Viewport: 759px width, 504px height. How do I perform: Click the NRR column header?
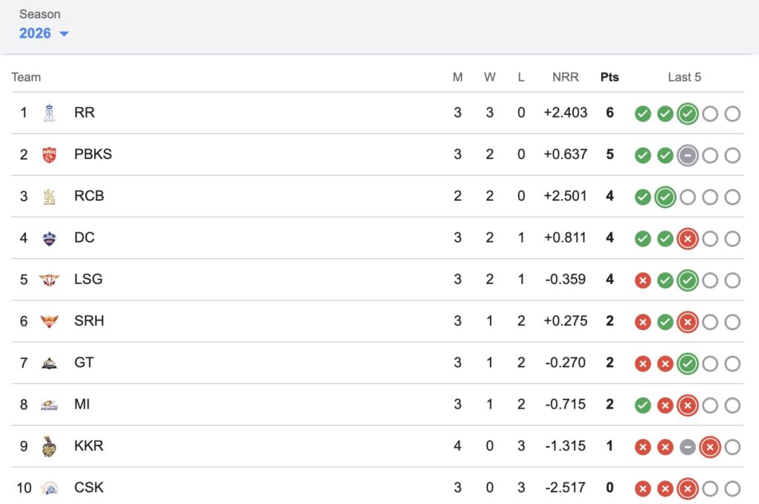(566, 77)
